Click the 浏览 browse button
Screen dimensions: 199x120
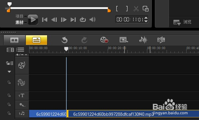[182, 22]
